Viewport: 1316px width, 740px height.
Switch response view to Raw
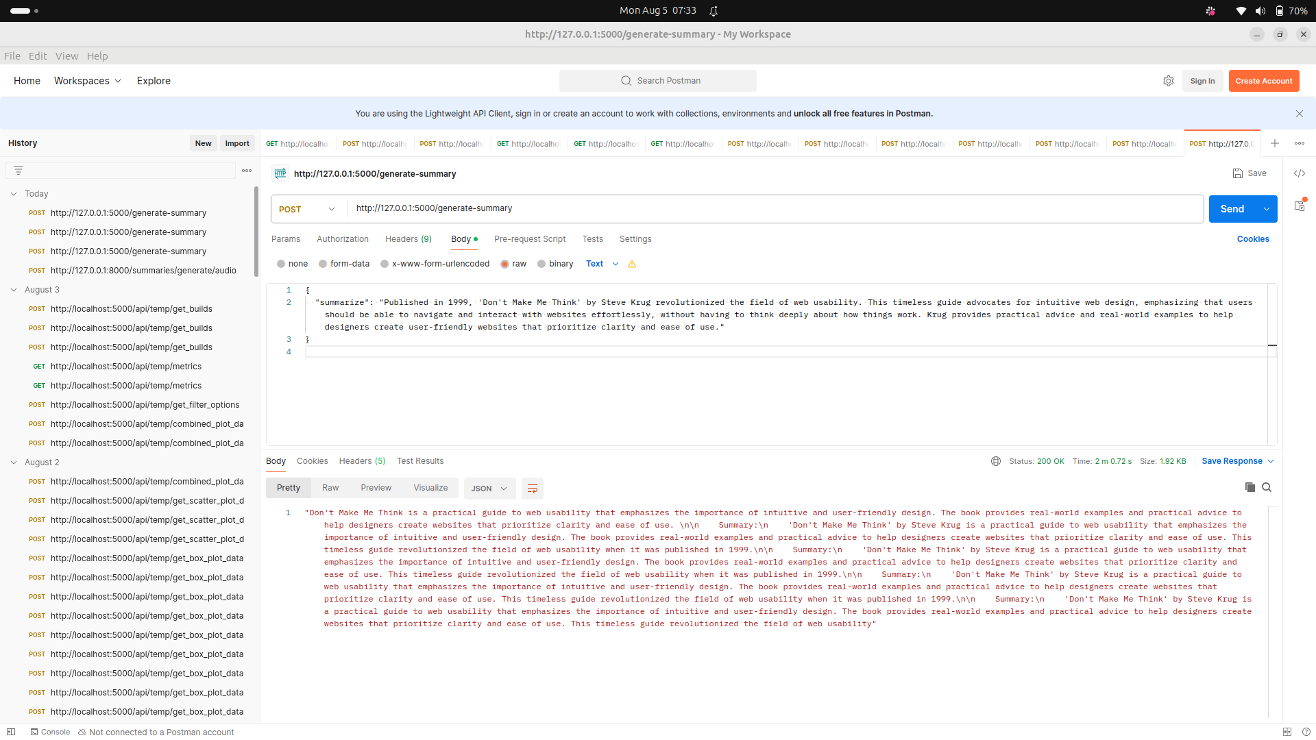[x=330, y=488]
